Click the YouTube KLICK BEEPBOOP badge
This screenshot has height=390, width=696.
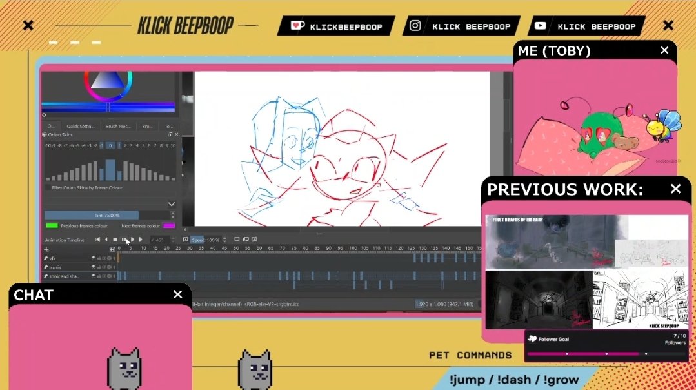pos(586,26)
